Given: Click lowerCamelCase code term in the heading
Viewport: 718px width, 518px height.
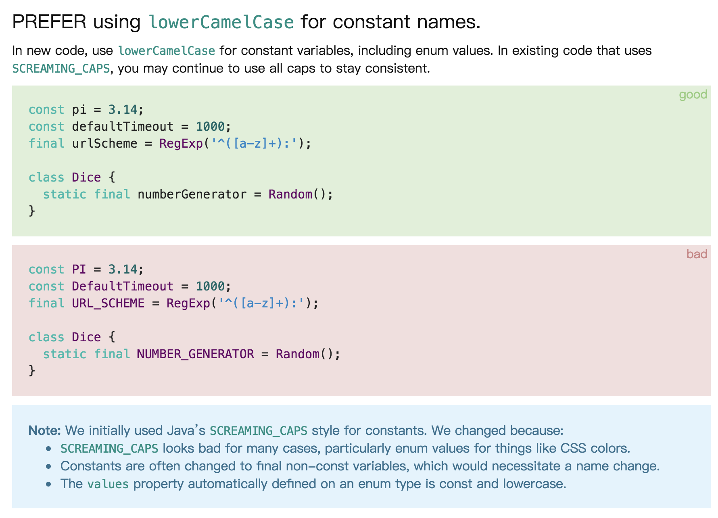Looking at the screenshot, I should click(x=221, y=22).
